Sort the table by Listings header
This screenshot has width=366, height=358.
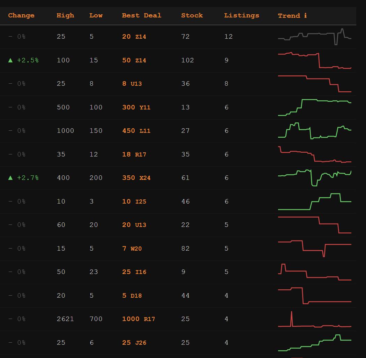click(241, 16)
